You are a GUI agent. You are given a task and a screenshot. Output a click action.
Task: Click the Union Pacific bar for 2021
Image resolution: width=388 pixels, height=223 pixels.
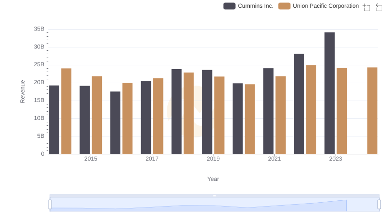(x=281, y=115)
